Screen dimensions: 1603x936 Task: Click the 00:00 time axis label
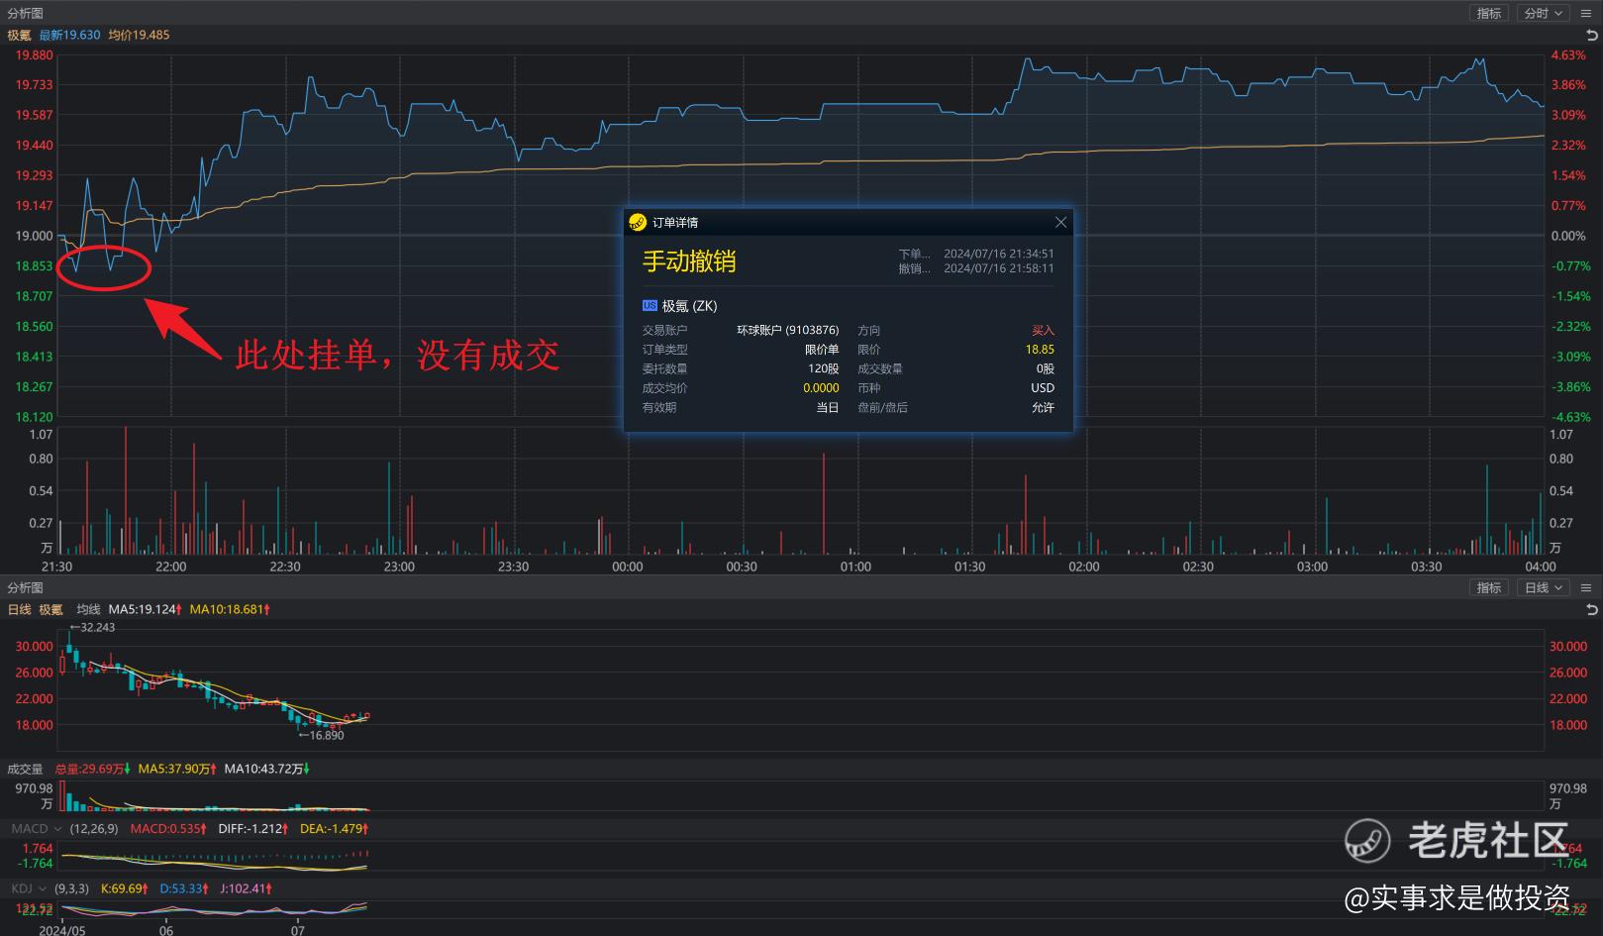pos(627,567)
